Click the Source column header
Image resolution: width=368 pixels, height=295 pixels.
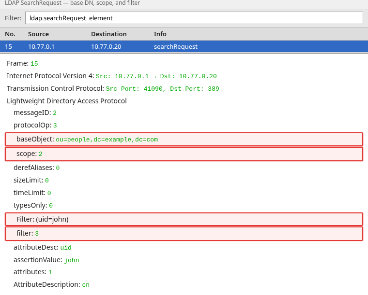pos(38,34)
